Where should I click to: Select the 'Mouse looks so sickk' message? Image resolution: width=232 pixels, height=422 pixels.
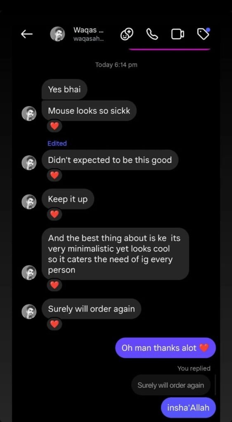coord(89,110)
